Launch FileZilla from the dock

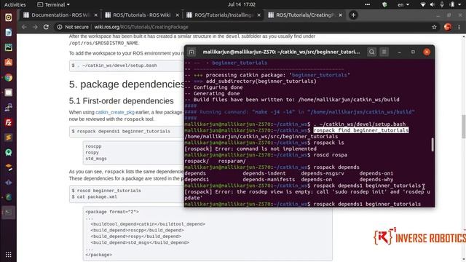(8, 122)
